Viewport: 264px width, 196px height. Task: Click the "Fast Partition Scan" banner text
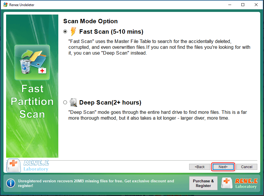coord(32,101)
